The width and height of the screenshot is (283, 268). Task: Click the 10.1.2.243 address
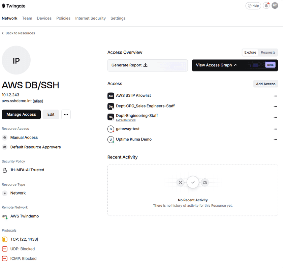(10, 95)
